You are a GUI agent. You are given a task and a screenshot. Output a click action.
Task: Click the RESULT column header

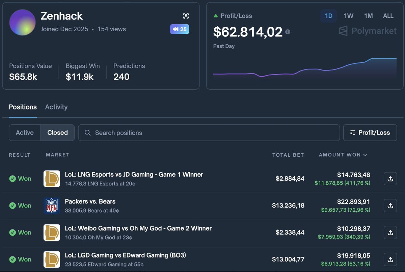click(20, 155)
